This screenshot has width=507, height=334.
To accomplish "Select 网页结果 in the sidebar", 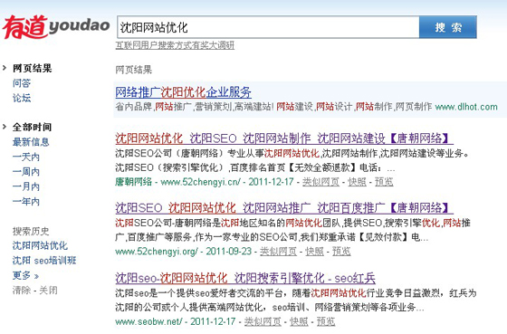I will [32, 68].
